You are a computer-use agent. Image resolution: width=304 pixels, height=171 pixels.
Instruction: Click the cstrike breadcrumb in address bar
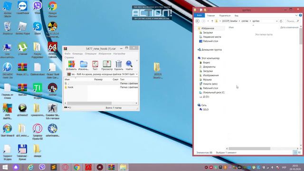(x=245, y=21)
